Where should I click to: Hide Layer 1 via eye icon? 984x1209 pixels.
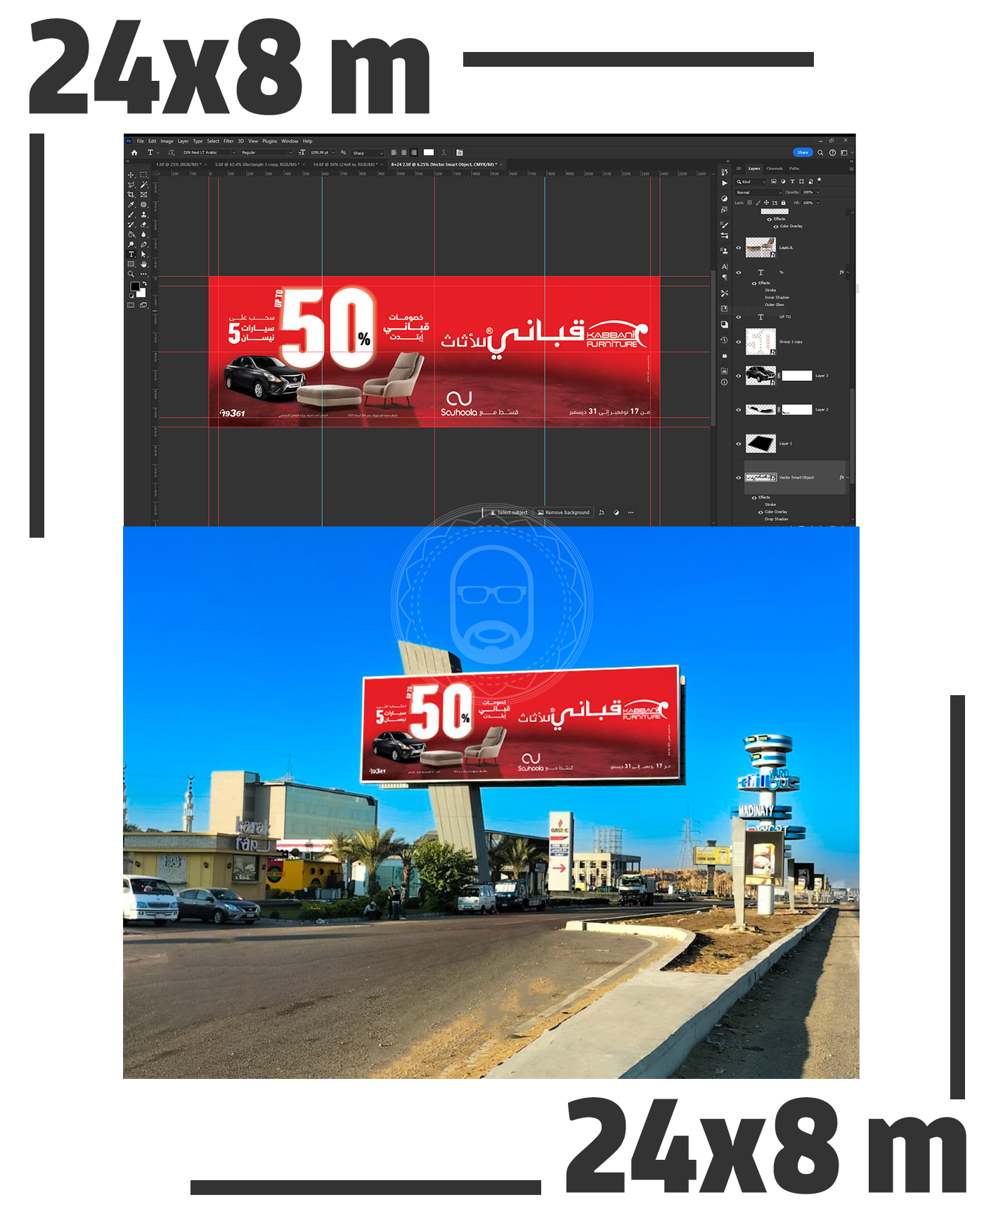point(738,444)
